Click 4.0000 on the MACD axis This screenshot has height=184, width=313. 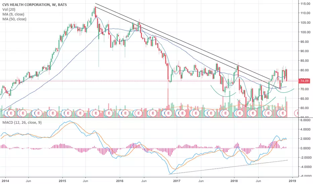[x=305, y=129]
